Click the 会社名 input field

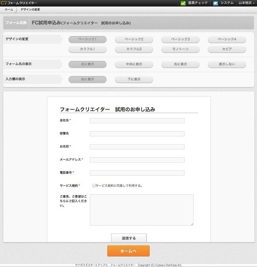tap(137, 121)
